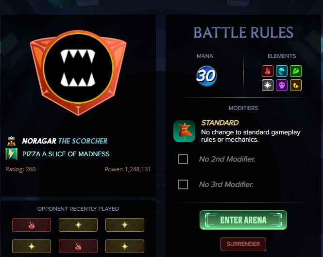
Task: Select the blue Water element icon
Action: tap(282, 71)
